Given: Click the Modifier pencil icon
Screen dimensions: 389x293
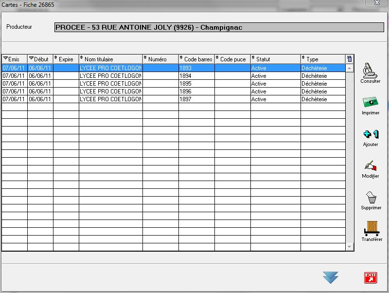Looking at the screenshot, I should [371, 166].
